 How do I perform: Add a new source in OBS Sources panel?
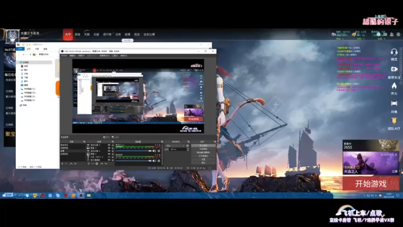tap(89, 163)
